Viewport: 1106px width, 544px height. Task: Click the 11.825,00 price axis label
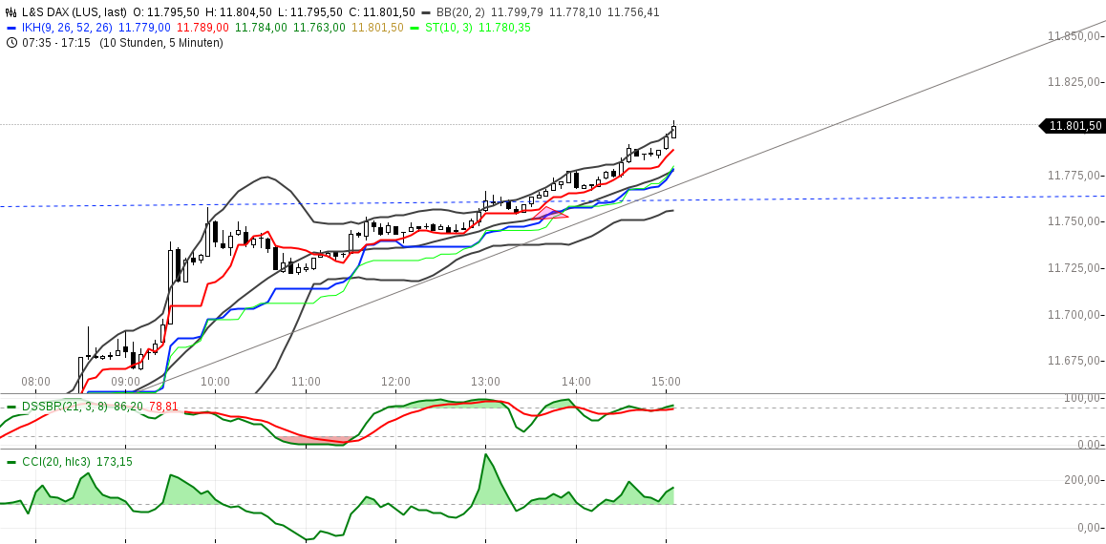(1074, 82)
